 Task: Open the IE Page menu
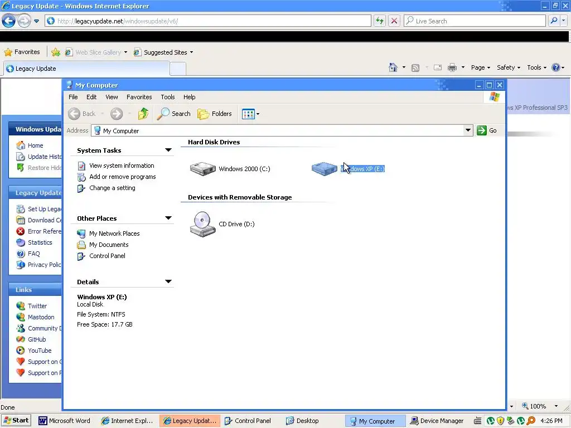(x=480, y=67)
